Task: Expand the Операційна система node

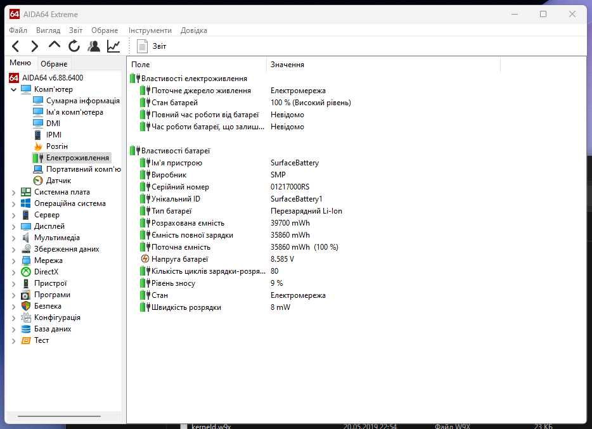Action: pyautogui.click(x=13, y=204)
